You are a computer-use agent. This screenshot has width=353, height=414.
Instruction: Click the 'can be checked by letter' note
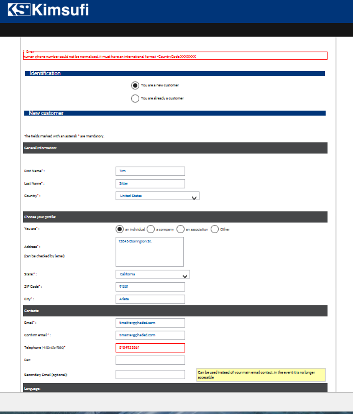point(44,256)
